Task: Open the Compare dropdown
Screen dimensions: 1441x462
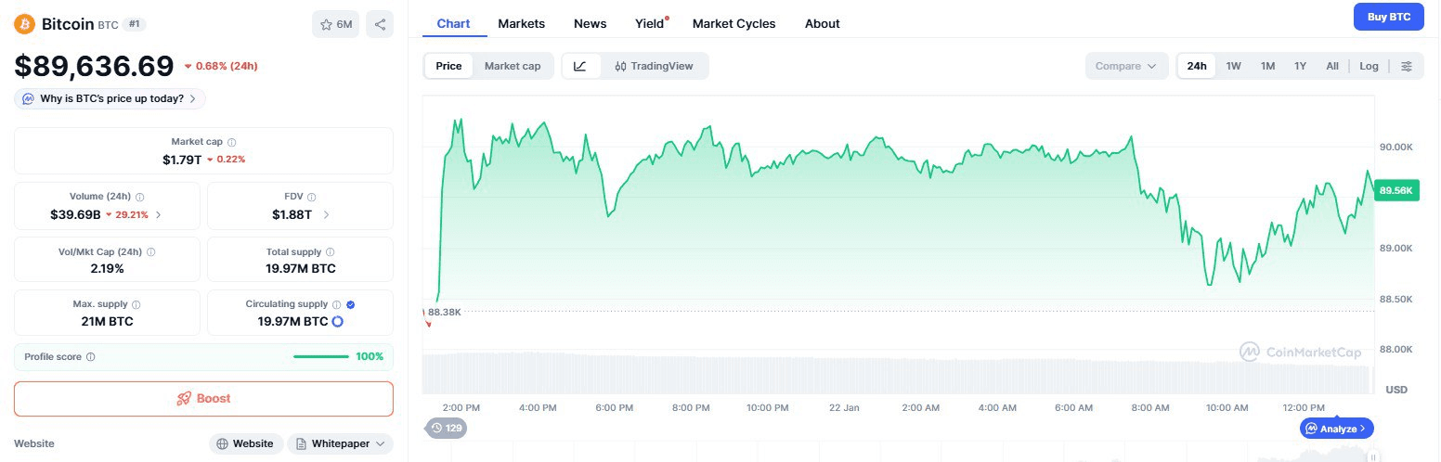Action: tap(1126, 66)
